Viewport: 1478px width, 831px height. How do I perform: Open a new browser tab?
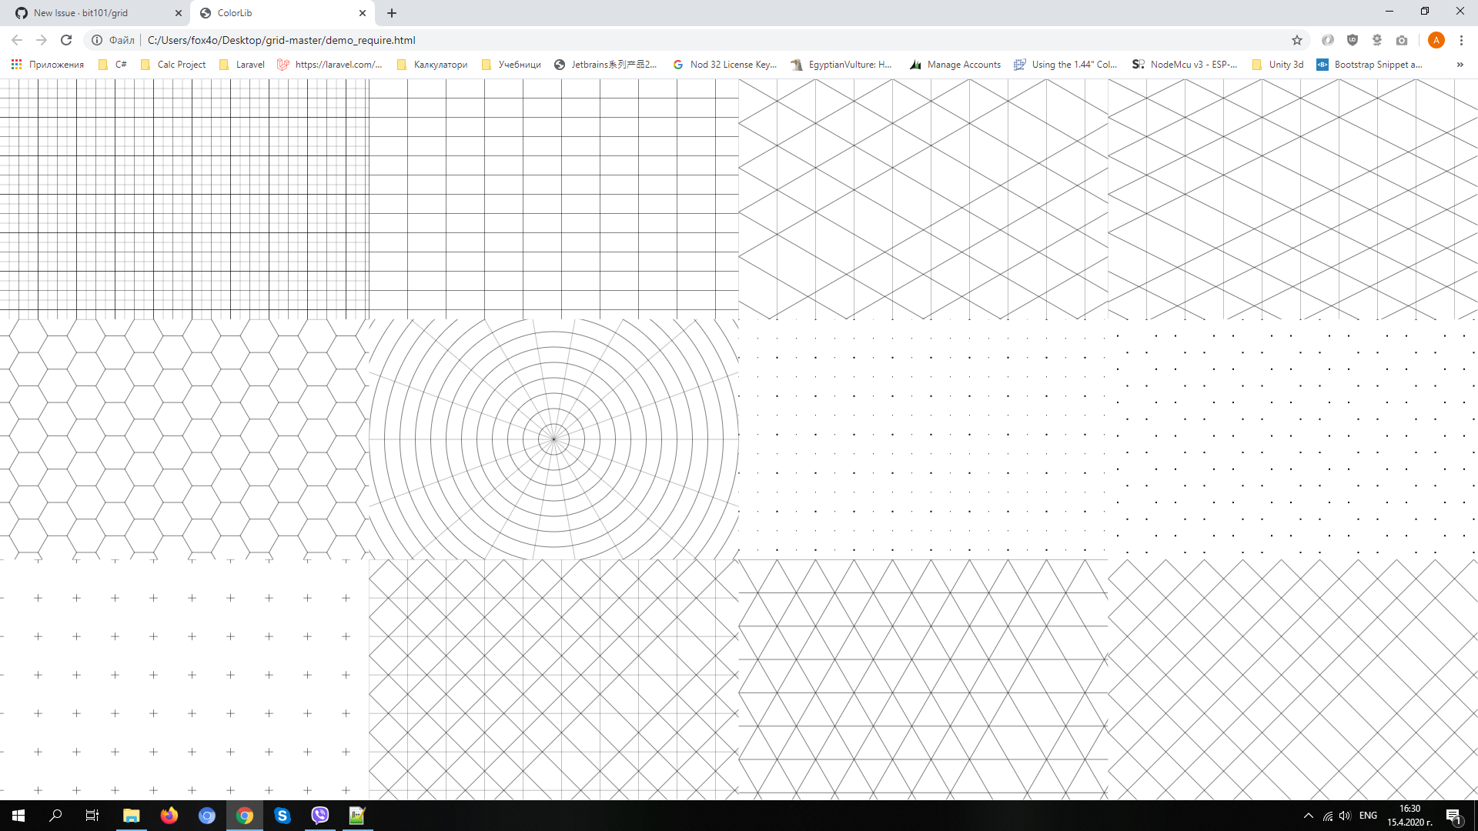pyautogui.click(x=392, y=13)
